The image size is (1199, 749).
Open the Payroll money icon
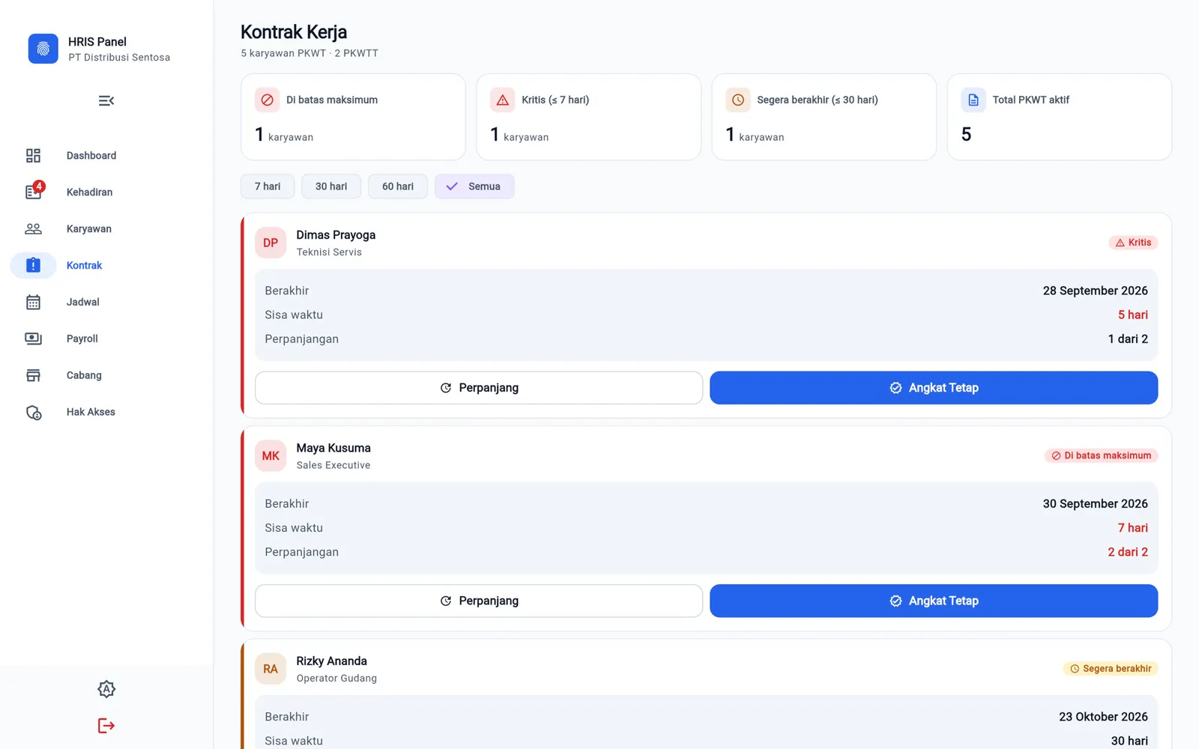(x=33, y=339)
